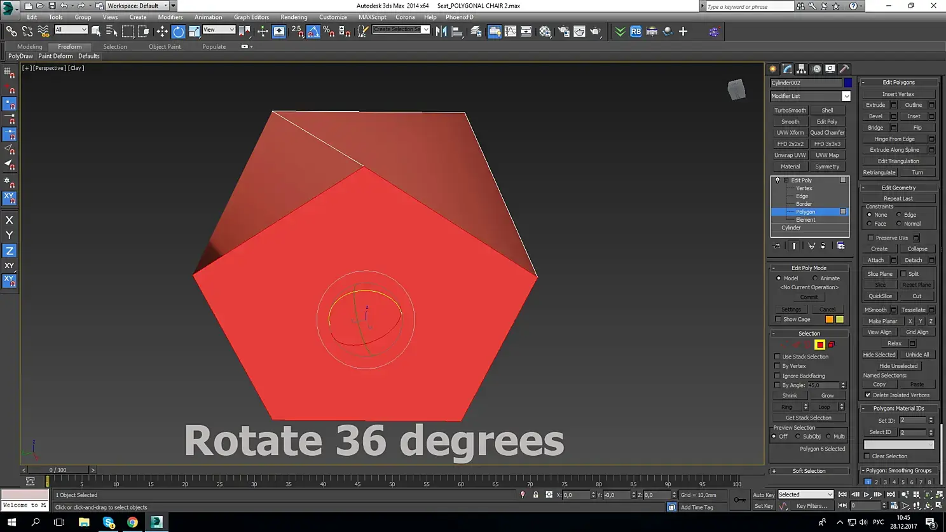Viewport: 946px width, 532px height.
Task: Select the Rotate tool in main toolbar
Action: [x=179, y=31]
